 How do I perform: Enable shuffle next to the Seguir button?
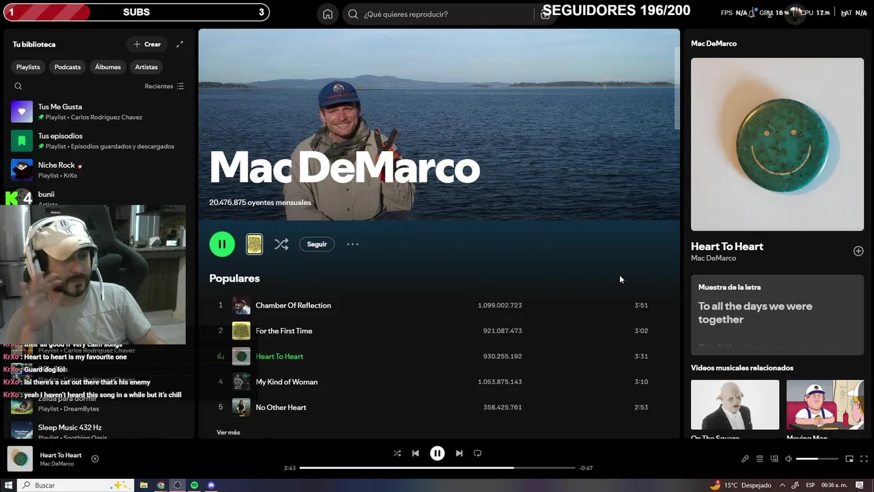point(281,244)
